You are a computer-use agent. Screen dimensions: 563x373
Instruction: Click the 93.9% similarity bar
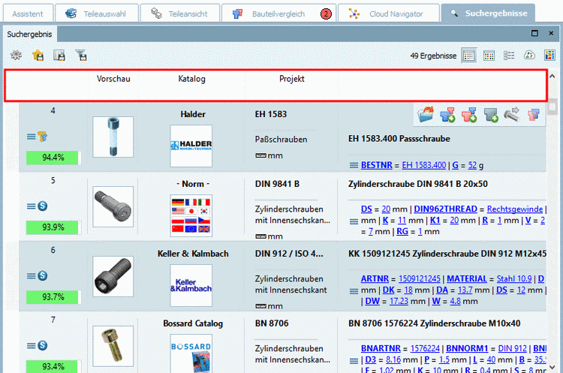[x=53, y=227]
